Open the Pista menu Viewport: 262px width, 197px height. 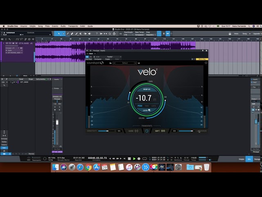pos(47,26)
